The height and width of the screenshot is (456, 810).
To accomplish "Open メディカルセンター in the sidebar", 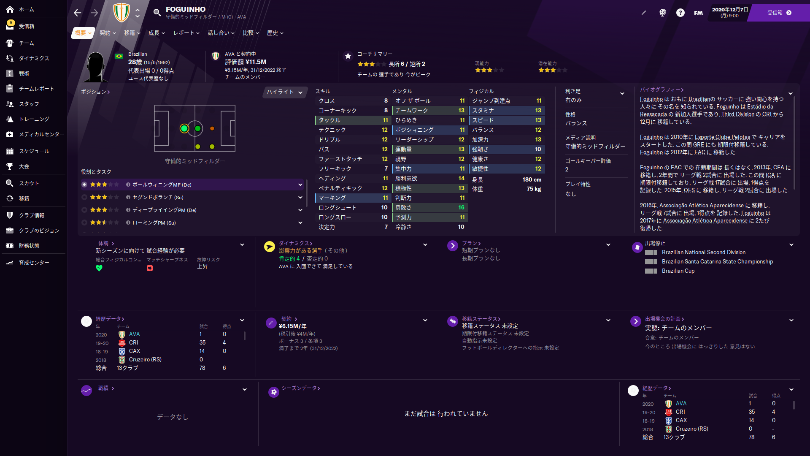I will (x=41, y=134).
